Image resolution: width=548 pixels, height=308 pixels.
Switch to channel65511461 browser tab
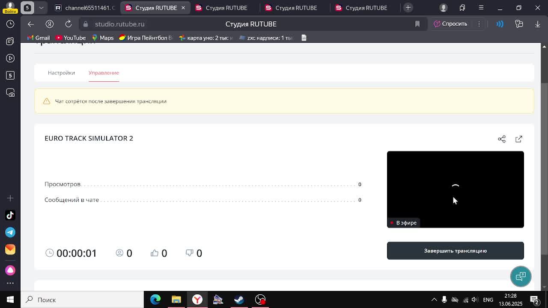point(85,8)
